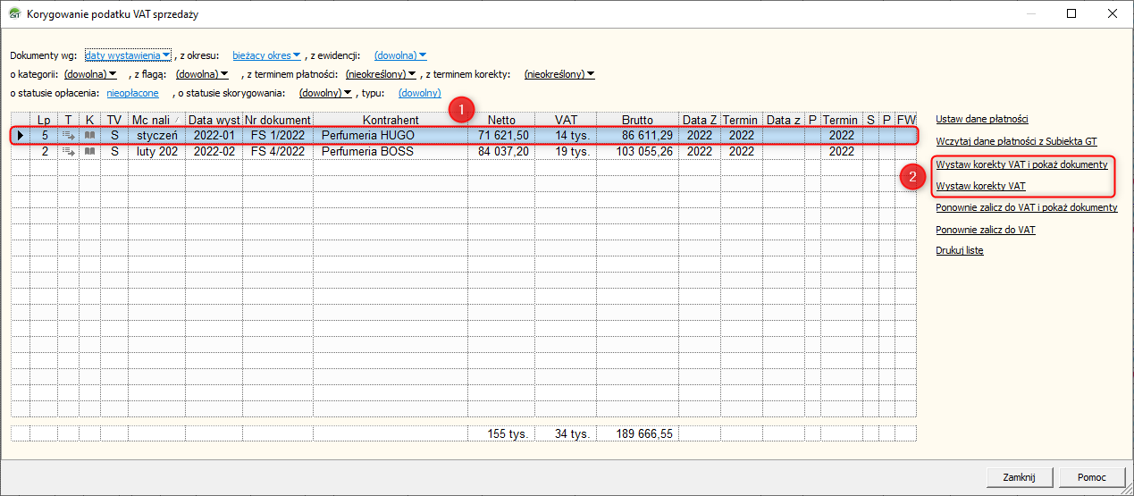This screenshot has height=496, width=1134.
Task: Click the 'typu' (dowolny) filter link
Action: (x=420, y=93)
